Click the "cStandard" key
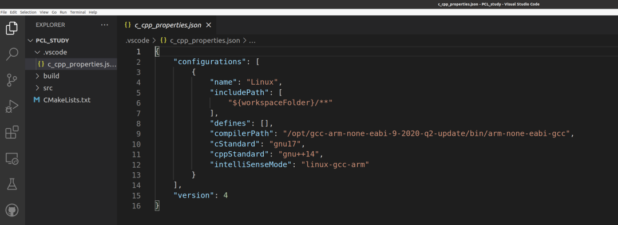618x225 pixels. click(235, 144)
